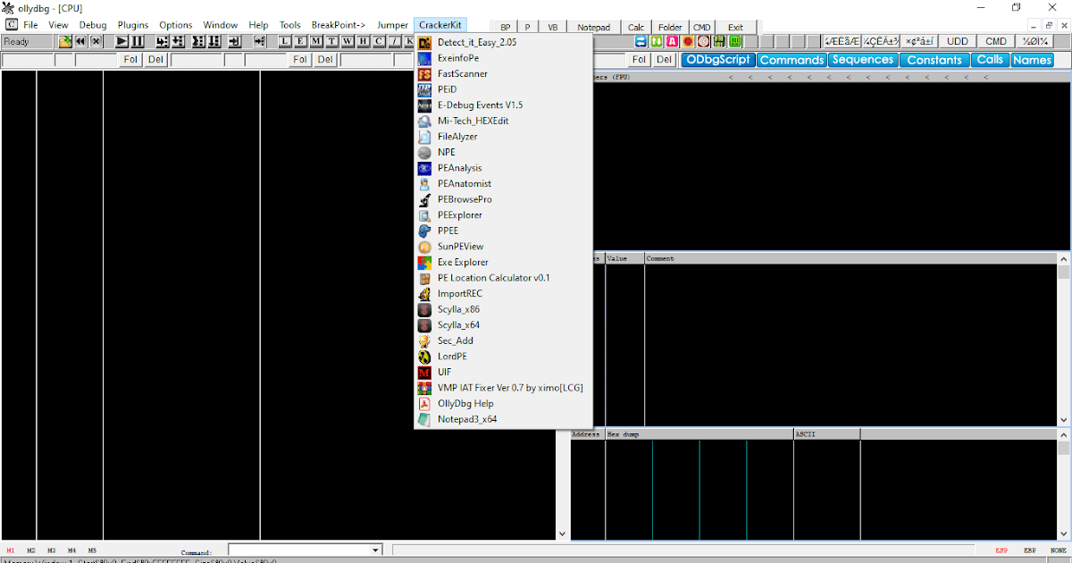Image resolution: width=1072 pixels, height=563 pixels.
Task: Click the Sequences button
Action: coord(863,60)
